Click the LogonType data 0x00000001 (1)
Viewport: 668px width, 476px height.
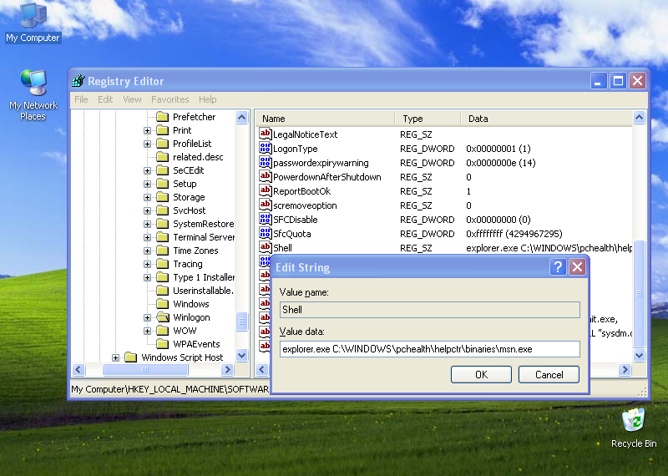[498, 149]
